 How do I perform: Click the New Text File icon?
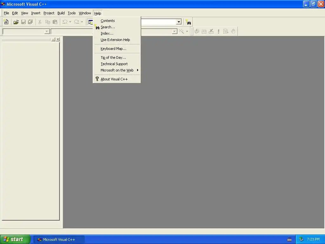pyautogui.click(x=6, y=22)
